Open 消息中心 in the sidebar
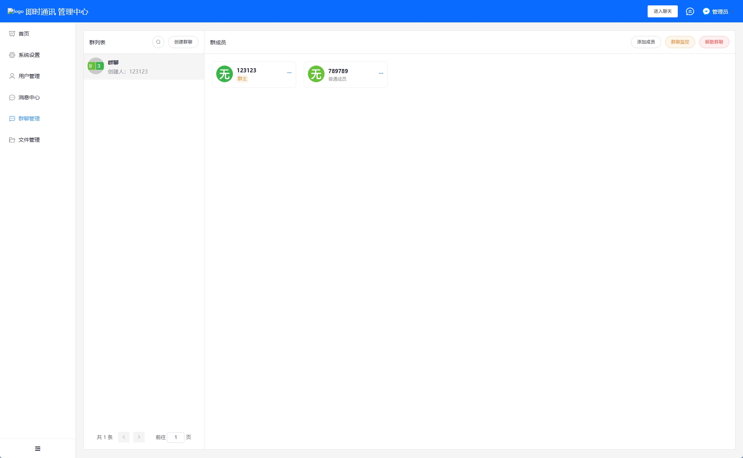The image size is (743, 458). pyautogui.click(x=29, y=97)
